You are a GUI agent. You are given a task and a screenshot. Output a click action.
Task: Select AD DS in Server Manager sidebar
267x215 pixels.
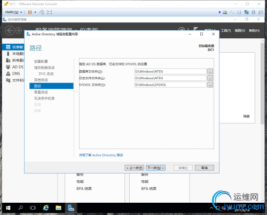tap(13, 67)
